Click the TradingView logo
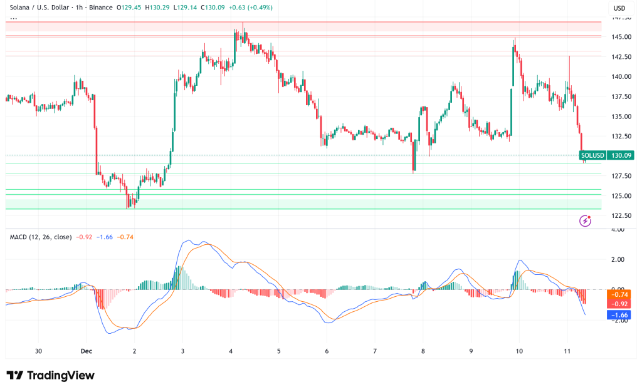This screenshot has height=392, width=642. point(50,375)
